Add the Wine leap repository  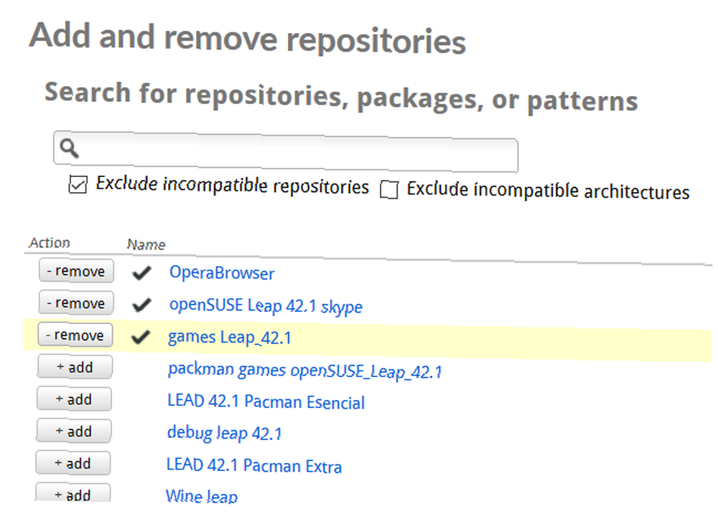[73, 493]
